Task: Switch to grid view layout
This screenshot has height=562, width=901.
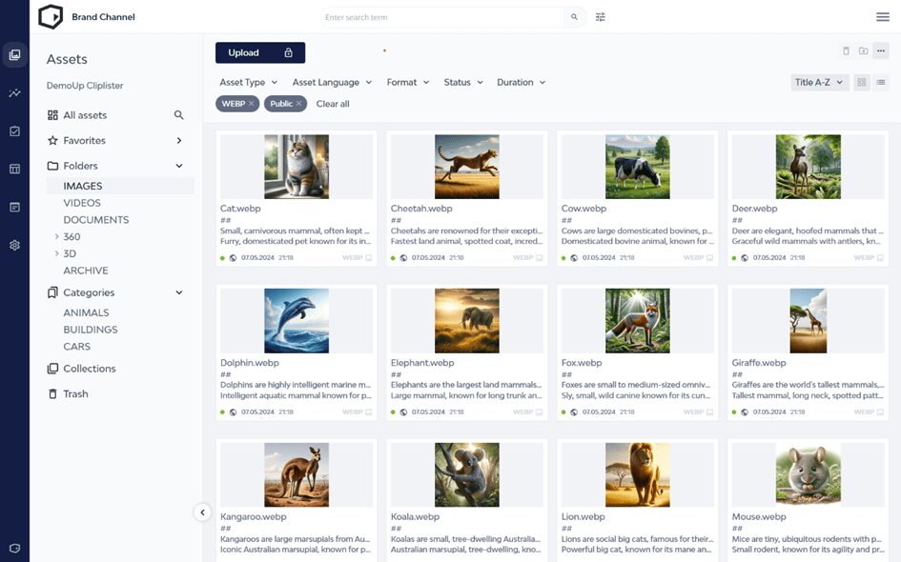Action: coord(862,83)
